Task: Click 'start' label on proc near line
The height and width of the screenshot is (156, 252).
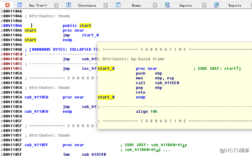Action: click(30, 30)
